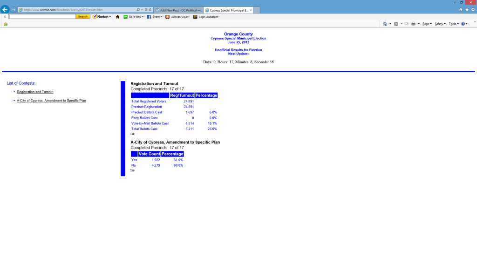Screen dimensions: 477x258
Task: Click the address bar search magnifier icon
Action: tap(138, 10)
